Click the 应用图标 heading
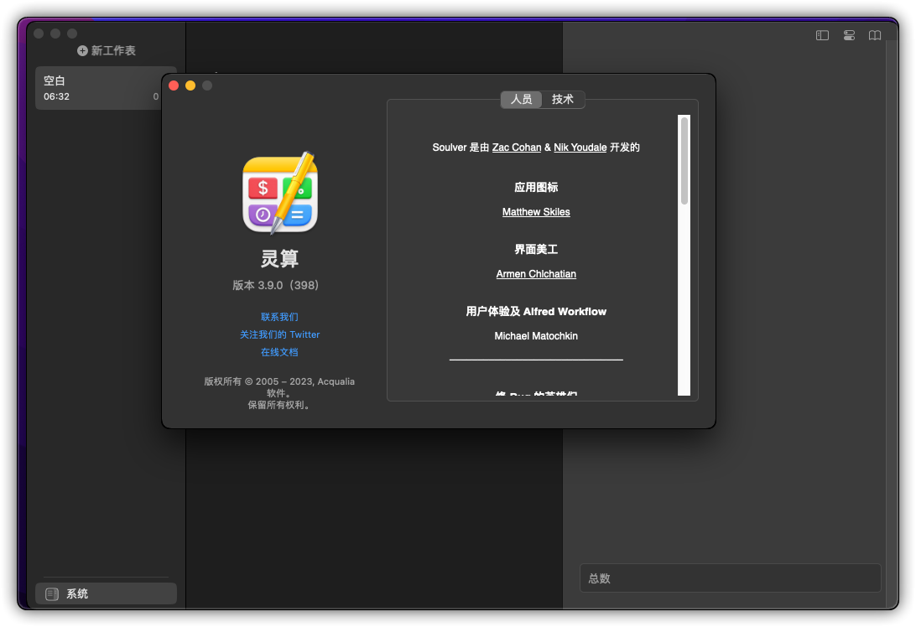 point(536,188)
